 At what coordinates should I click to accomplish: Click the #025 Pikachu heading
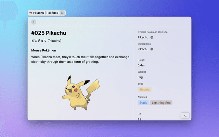49,33
